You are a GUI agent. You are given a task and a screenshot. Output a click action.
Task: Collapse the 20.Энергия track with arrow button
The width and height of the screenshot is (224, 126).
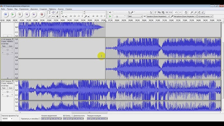(8, 78)
